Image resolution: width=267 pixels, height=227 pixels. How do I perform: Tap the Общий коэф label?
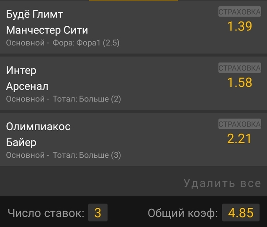183,213
